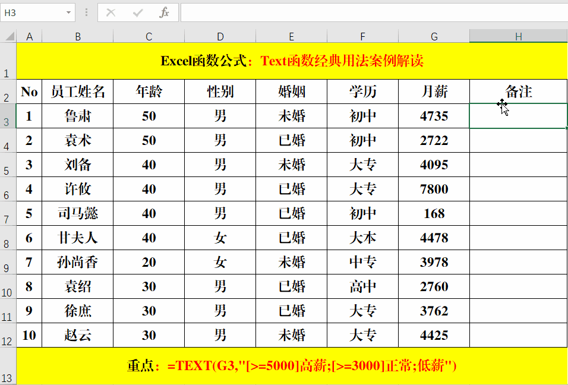Select the cell containing '许攸'
Viewport: 568px width, 385px height.
pos(77,189)
